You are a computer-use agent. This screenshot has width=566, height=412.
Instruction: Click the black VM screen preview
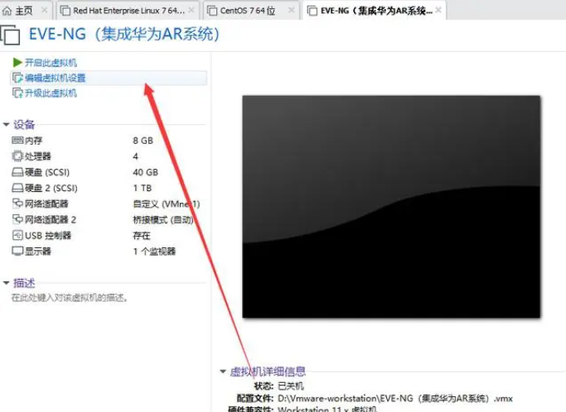391,207
